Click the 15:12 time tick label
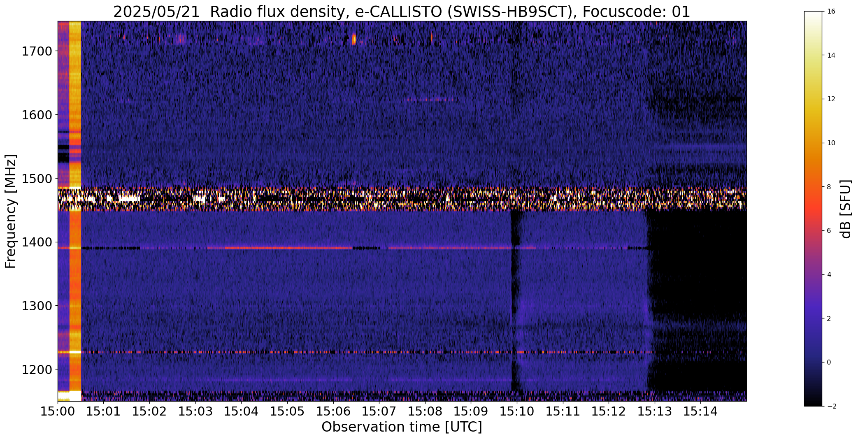 click(609, 411)
